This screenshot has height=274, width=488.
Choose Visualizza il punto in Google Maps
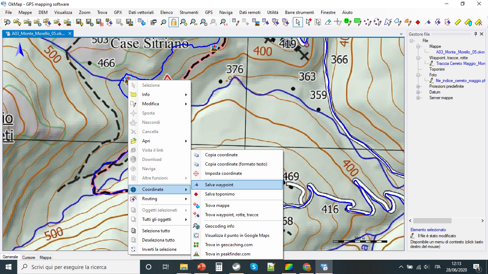pos(237,235)
